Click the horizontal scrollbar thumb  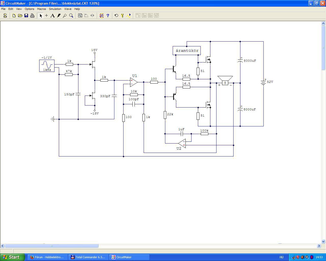(x=52, y=246)
